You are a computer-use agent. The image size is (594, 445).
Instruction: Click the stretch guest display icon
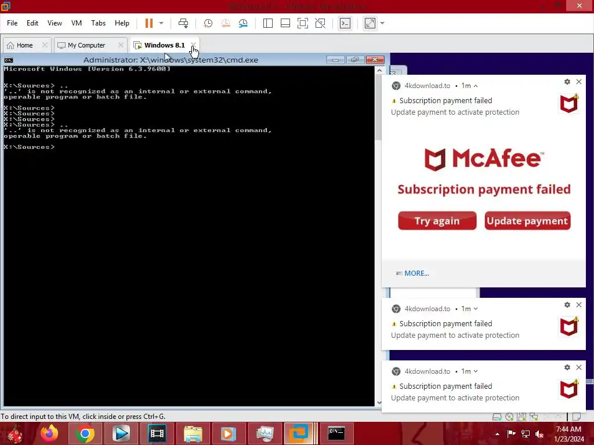(370, 23)
